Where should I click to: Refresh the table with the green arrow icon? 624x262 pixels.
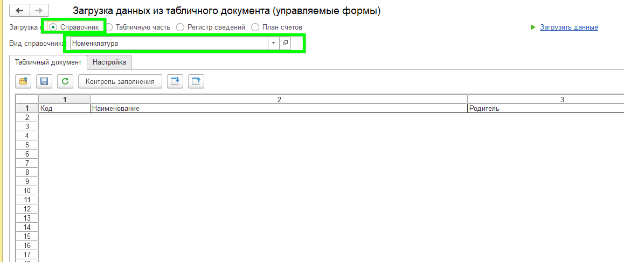pyautogui.click(x=65, y=81)
